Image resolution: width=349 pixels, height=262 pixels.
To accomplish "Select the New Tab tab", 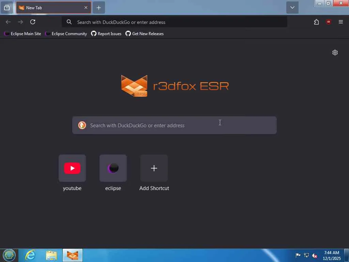I will [54, 8].
